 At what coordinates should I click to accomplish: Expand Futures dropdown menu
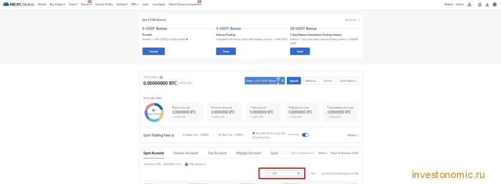[86, 4]
